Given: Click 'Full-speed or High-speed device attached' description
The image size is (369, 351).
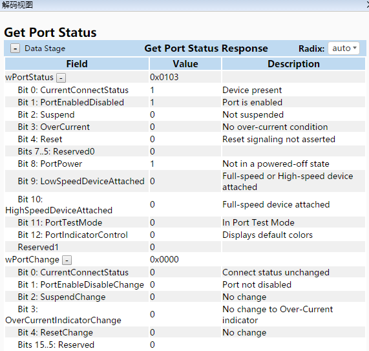Looking at the screenshot, I should (288, 181).
